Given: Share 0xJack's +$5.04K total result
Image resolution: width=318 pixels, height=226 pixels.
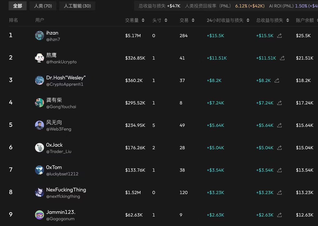Looking at the screenshot, I should point(279,148).
